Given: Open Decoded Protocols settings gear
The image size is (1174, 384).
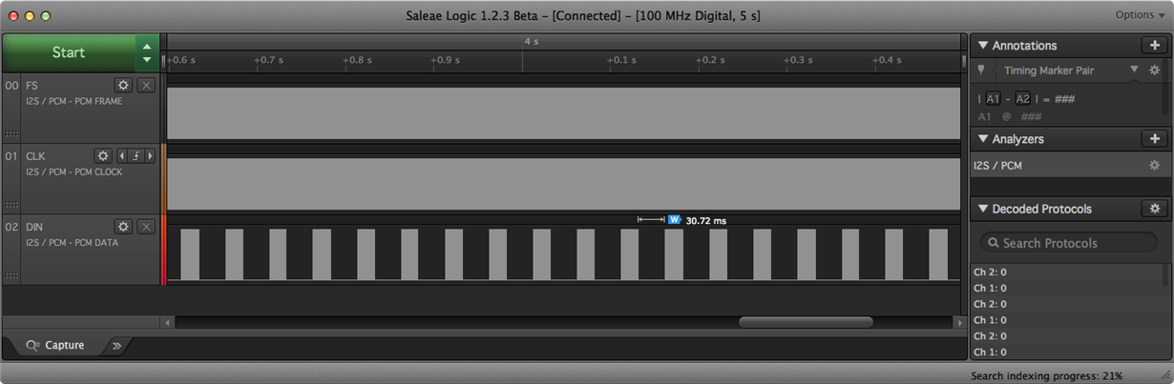Looking at the screenshot, I should click(1154, 209).
